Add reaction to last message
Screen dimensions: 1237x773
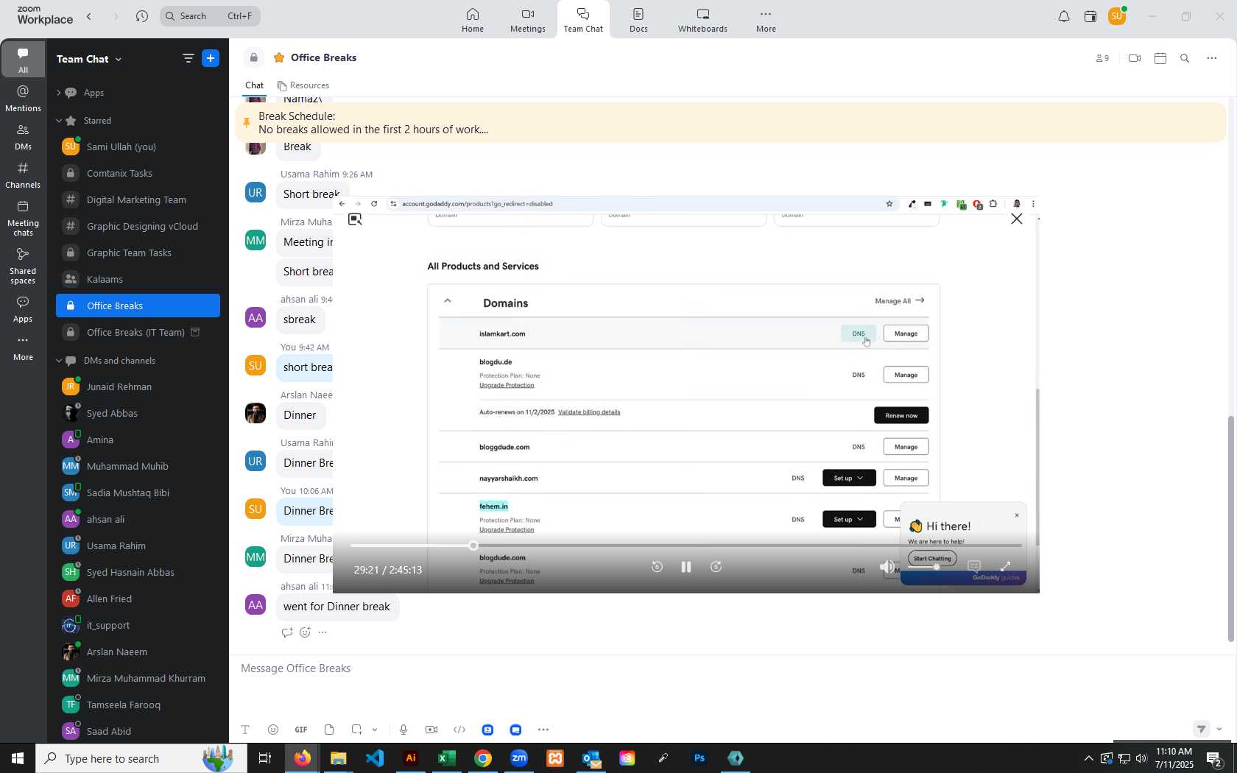coord(305,632)
